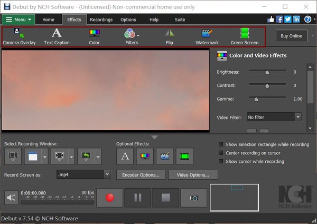Expand fullscreen recording dropdown arrow
Image resolution: width=317 pixels, height=224 pixels.
(x=71, y=156)
